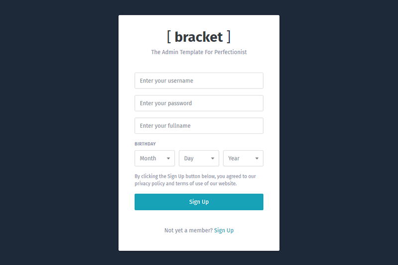Click the left bracket symbol in logo

click(x=169, y=36)
